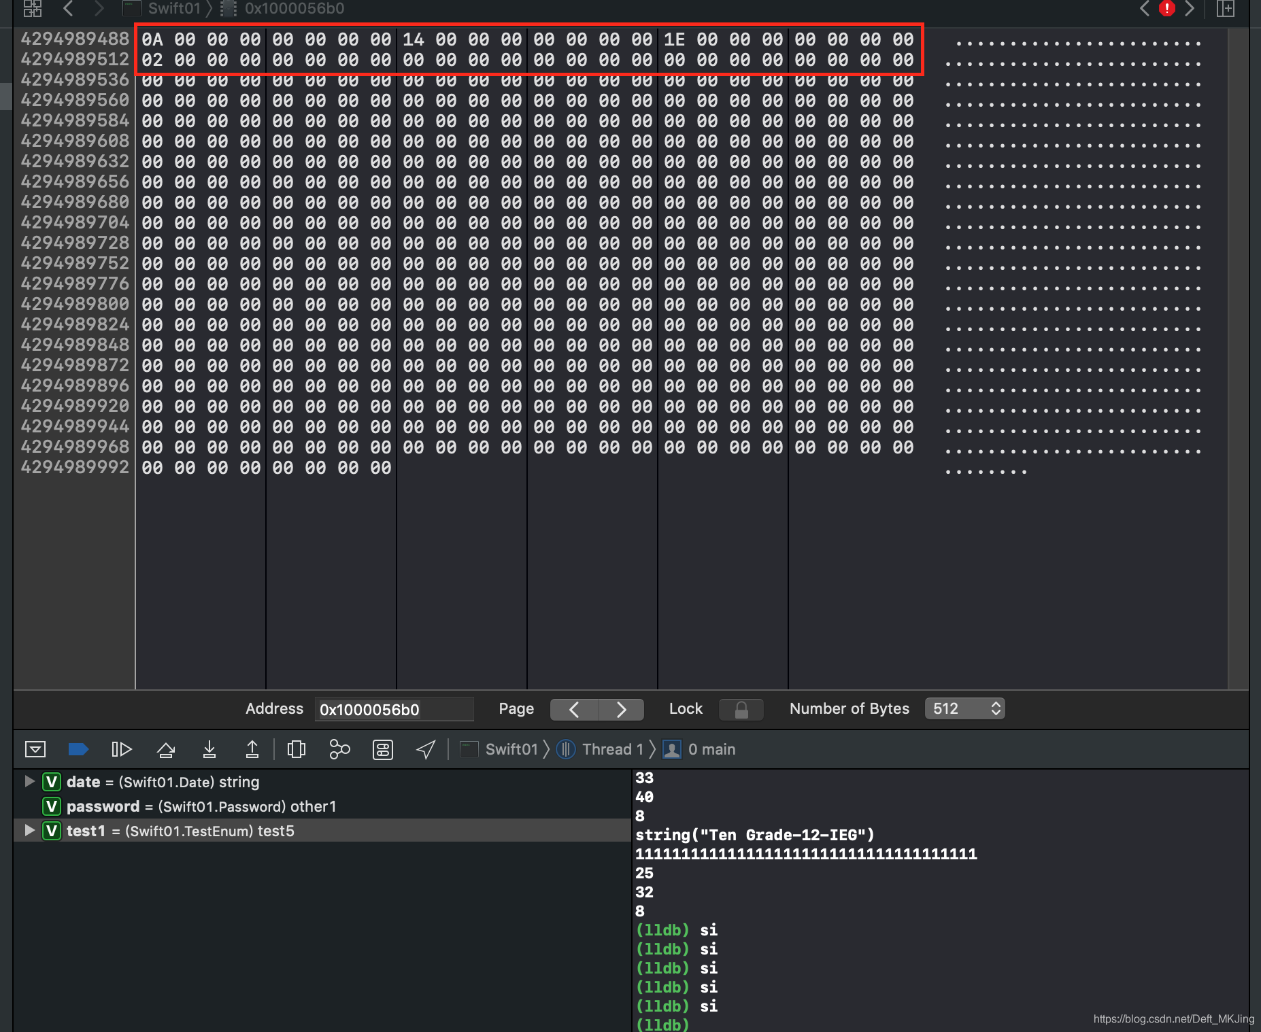This screenshot has height=1032, width=1261.
Task: Select the date variable row
Action: point(322,782)
